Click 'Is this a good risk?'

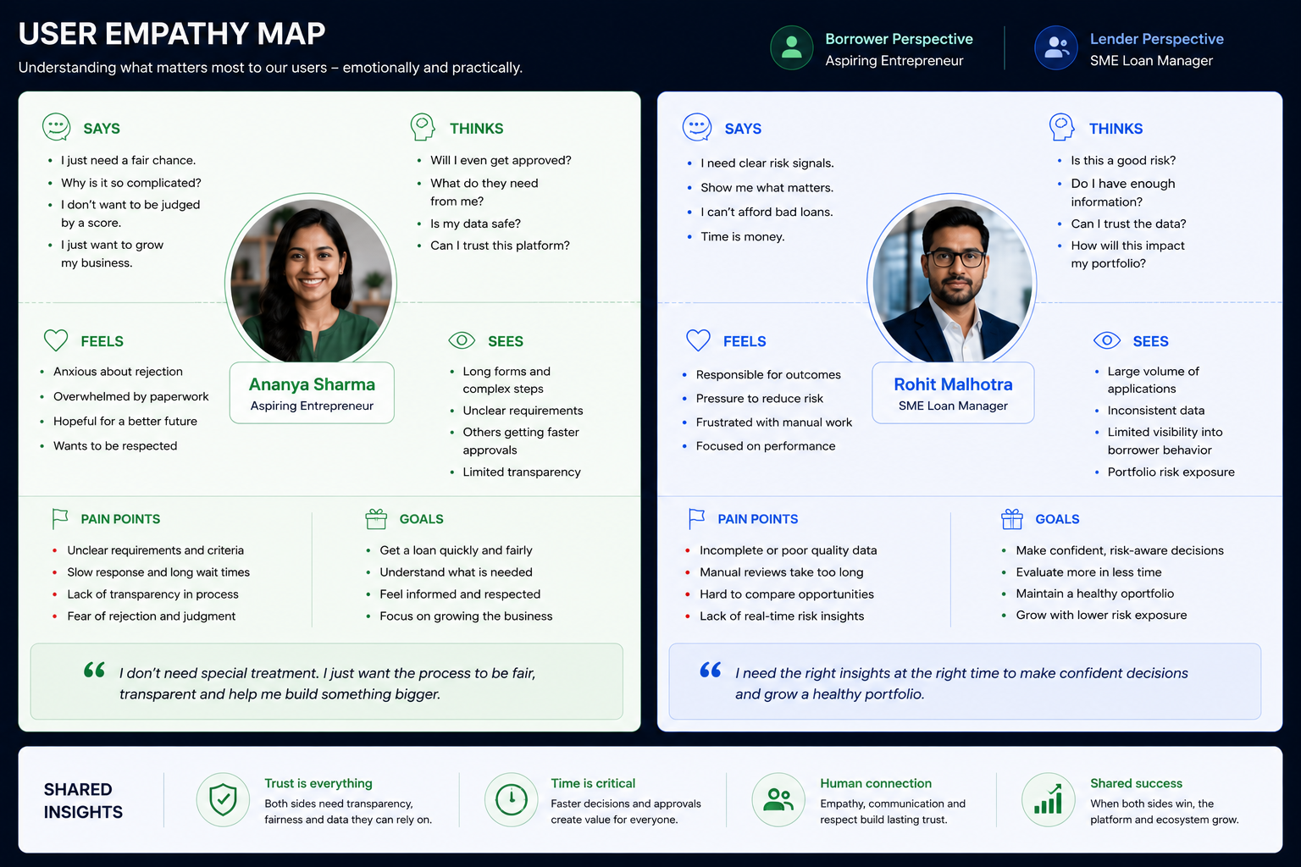coord(1123,160)
